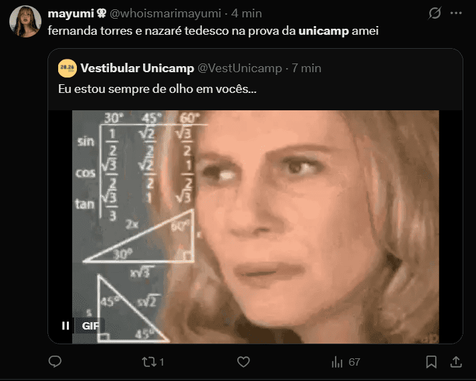Viewport: 476px width, 381px height.
Task: Share the tweet via share icon
Action: (x=457, y=362)
